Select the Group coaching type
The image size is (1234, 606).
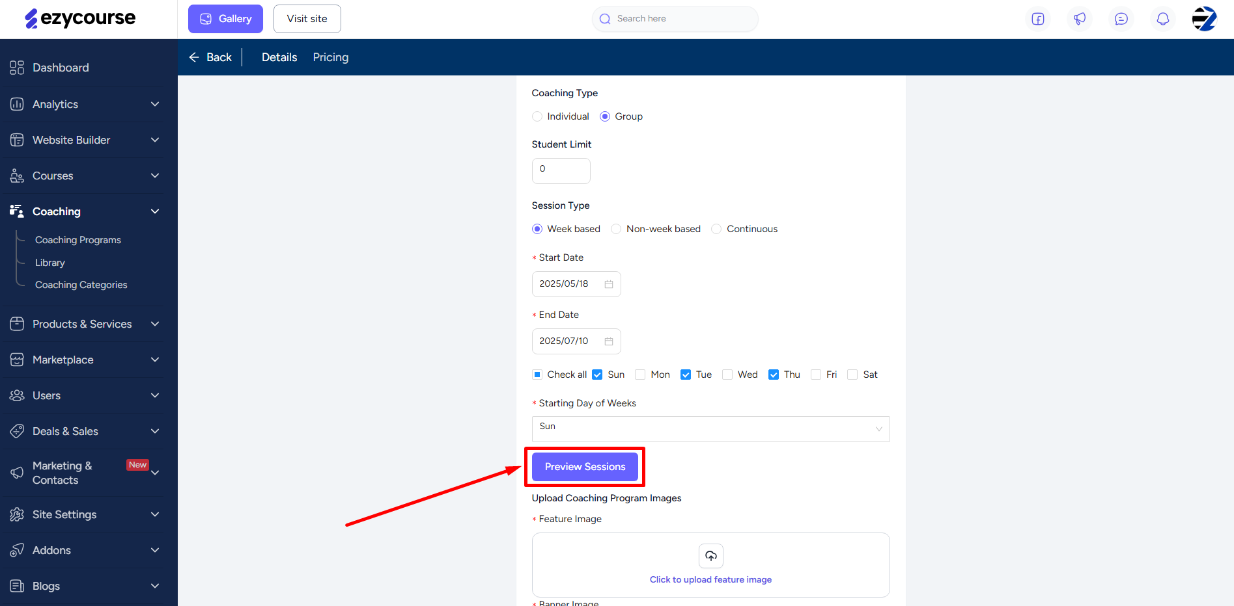click(x=605, y=116)
